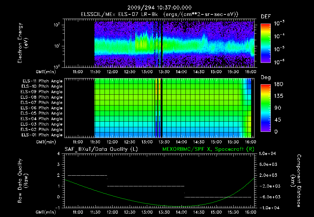Select the ELS-01 Pitch Angle label
Viewport: 314px width, 217px height.
click(42, 135)
